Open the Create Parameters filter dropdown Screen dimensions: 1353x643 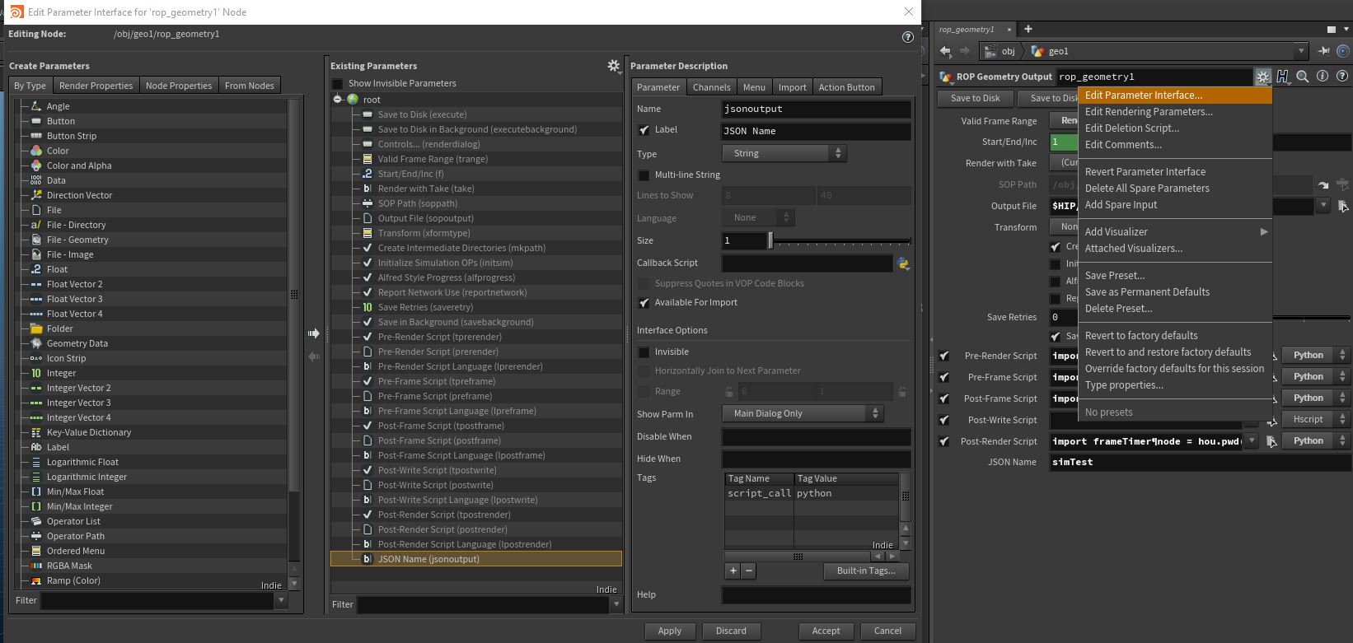(281, 600)
